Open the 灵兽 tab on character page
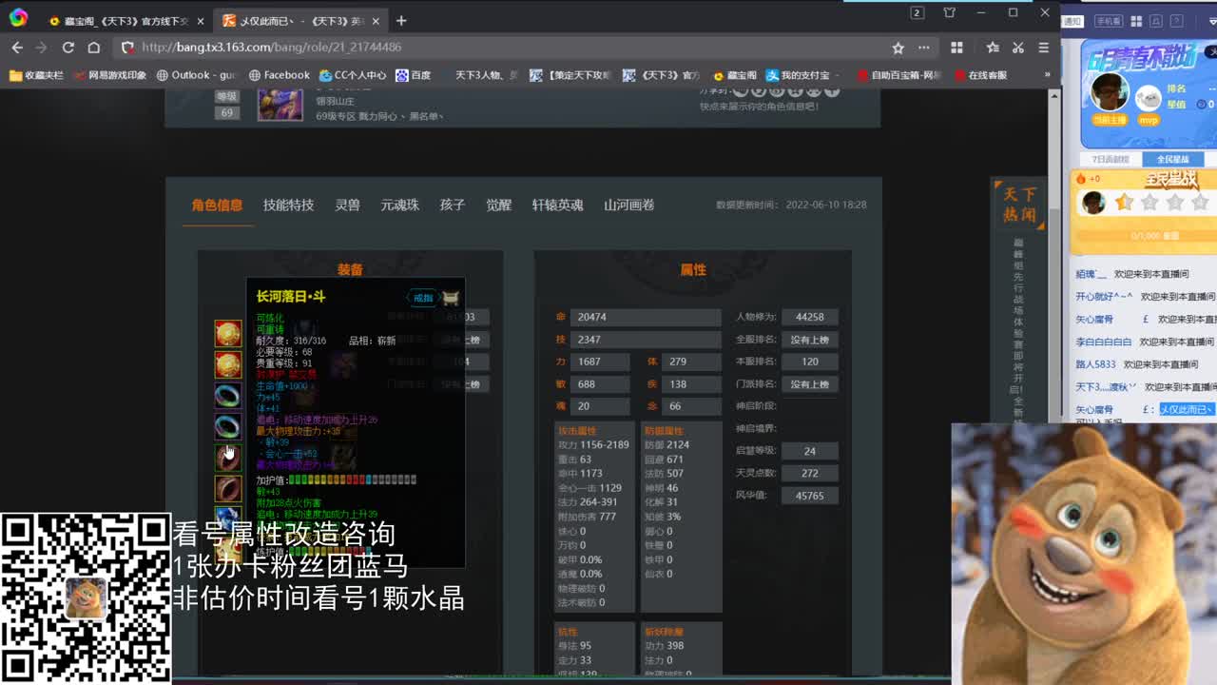Image resolution: width=1217 pixels, height=685 pixels. (347, 205)
